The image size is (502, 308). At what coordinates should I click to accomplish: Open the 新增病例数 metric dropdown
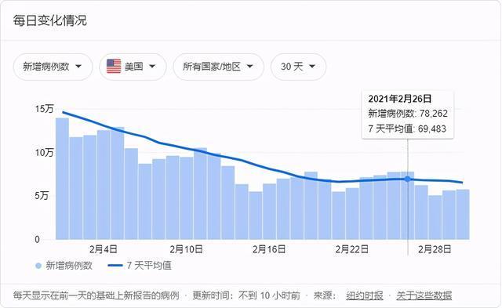coord(53,67)
